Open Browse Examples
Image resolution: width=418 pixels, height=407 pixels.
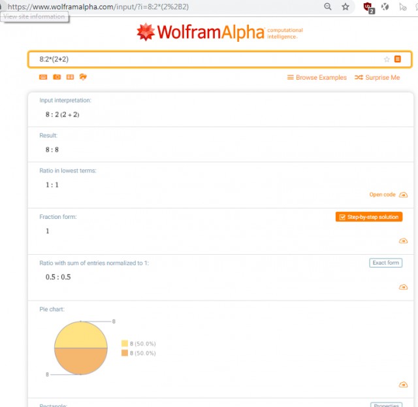[x=317, y=77]
